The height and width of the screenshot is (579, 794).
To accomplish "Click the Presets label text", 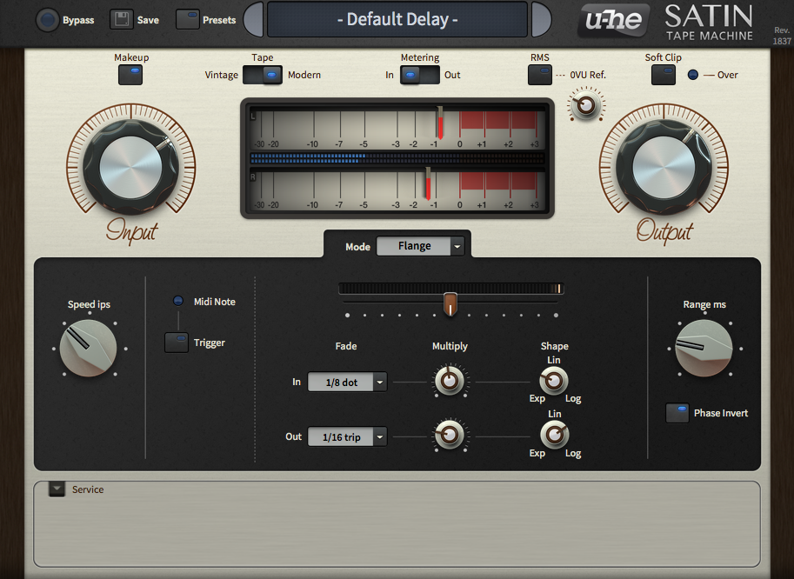I will (x=219, y=20).
